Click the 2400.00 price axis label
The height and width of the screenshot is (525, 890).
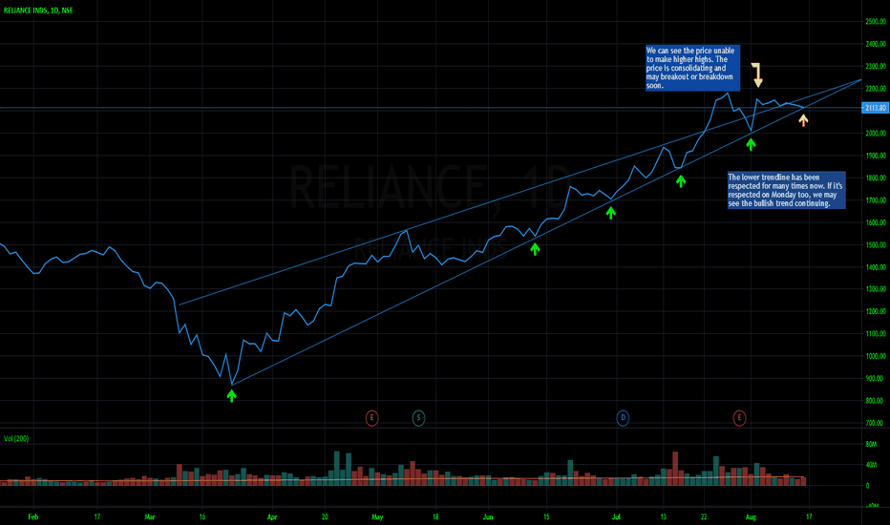point(876,44)
